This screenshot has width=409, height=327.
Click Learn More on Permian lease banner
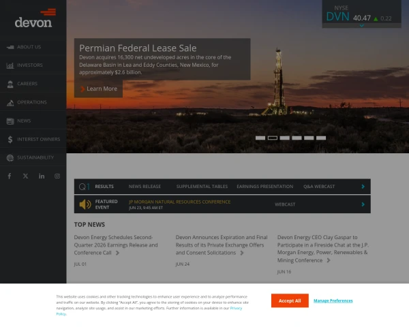click(x=99, y=89)
